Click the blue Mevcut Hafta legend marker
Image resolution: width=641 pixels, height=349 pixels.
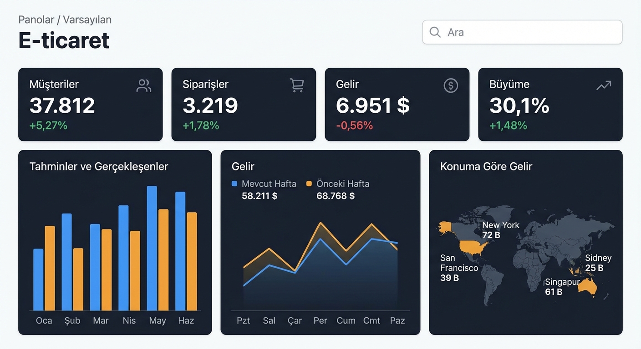(x=234, y=184)
